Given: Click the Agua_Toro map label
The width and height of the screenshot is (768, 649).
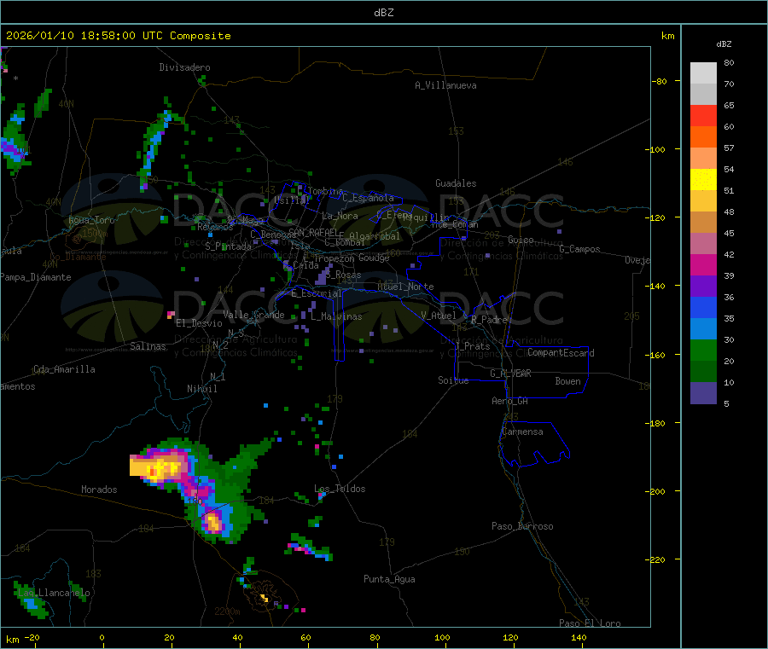Looking at the screenshot, I should 91,220.
